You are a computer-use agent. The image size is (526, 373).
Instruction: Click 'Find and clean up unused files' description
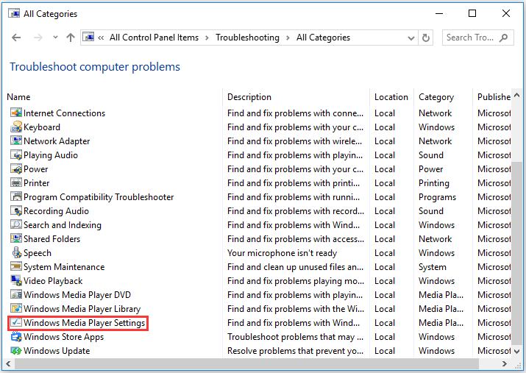(x=295, y=267)
